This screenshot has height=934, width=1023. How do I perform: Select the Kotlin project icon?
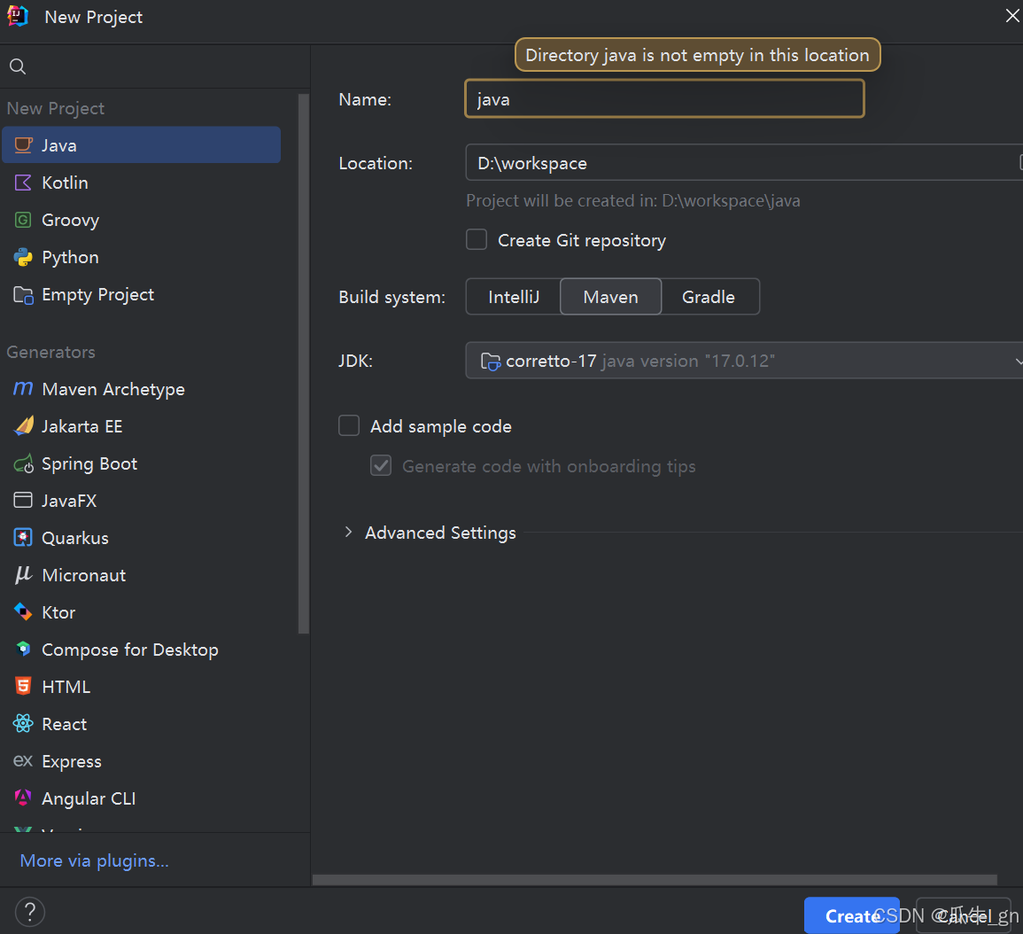coord(23,183)
